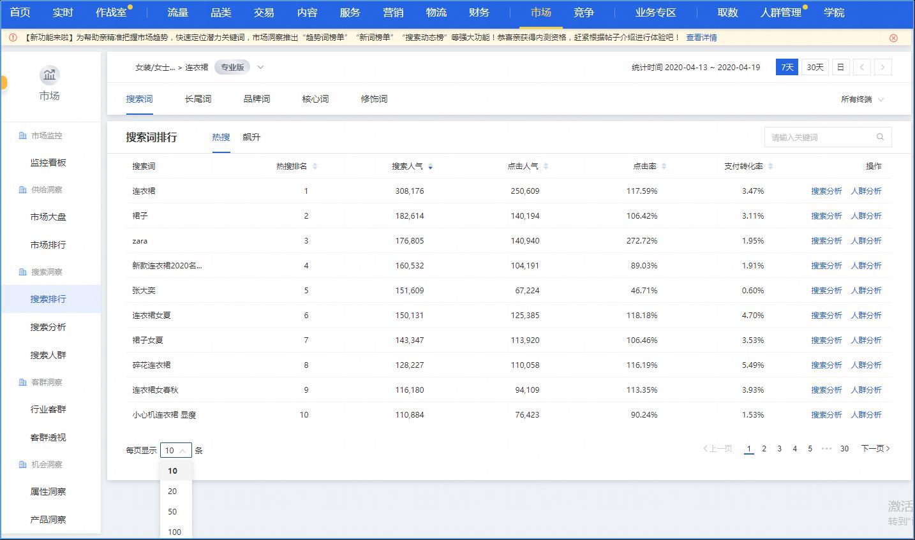Click the 客群洞察 section icon
The width and height of the screenshot is (915, 540).
[23, 383]
